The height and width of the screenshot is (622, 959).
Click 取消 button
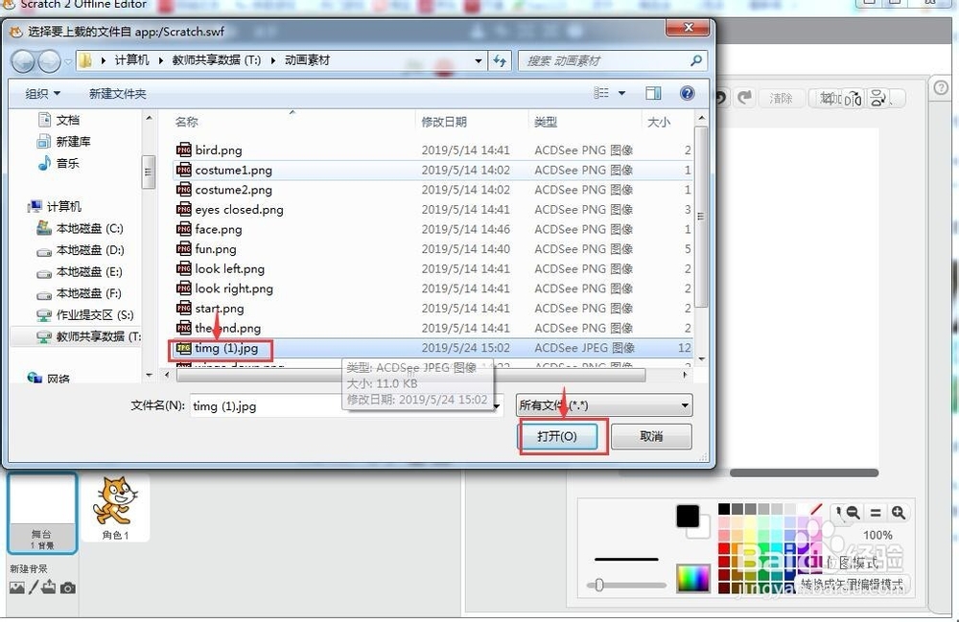point(651,436)
